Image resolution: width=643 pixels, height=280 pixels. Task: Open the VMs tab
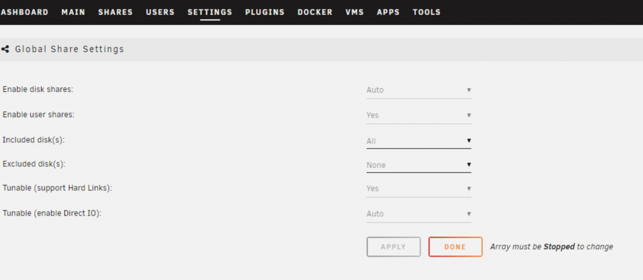click(355, 12)
